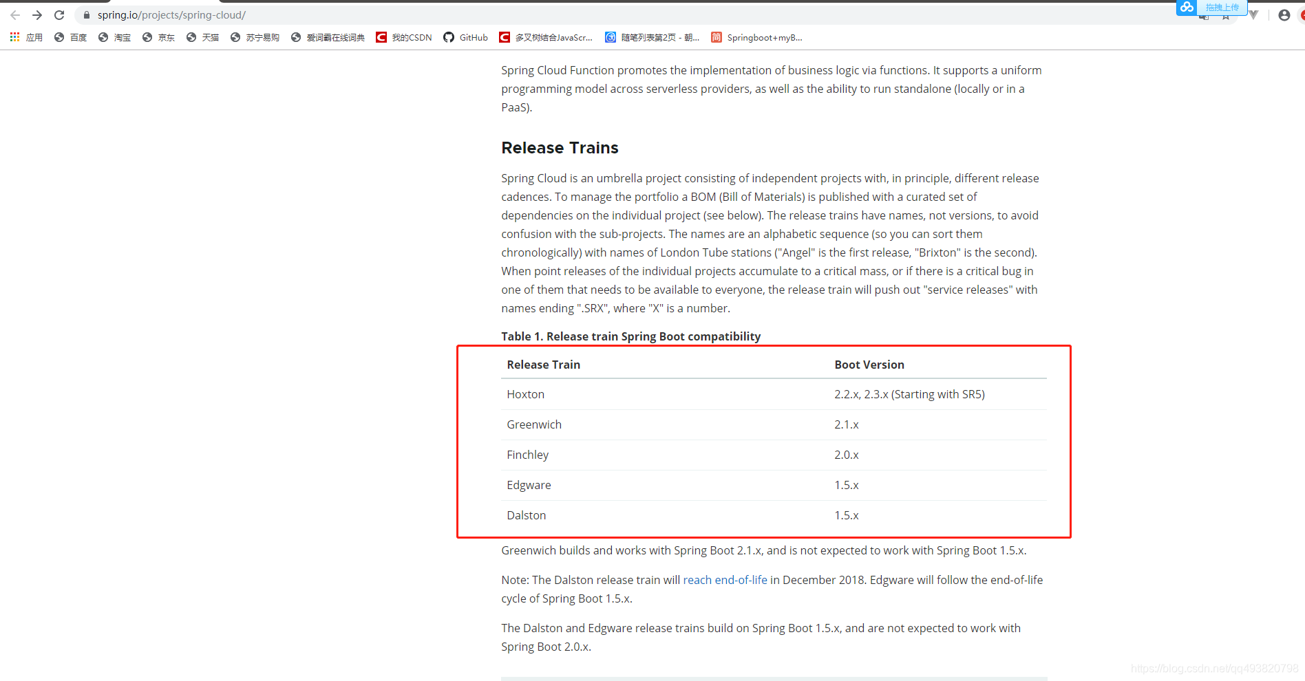Image resolution: width=1305 pixels, height=681 pixels.
Task: Follow the 'reach end-of-life' link
Action: click(725, 580)
